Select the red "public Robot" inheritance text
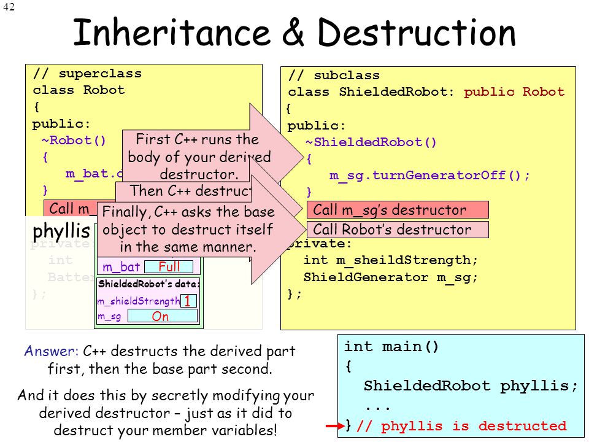 click(514, 91)
